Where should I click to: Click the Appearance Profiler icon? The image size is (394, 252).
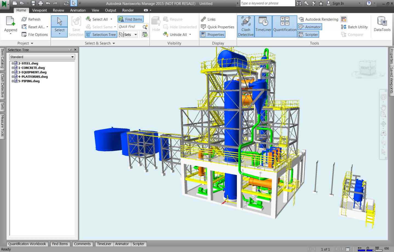click(344, 19)
